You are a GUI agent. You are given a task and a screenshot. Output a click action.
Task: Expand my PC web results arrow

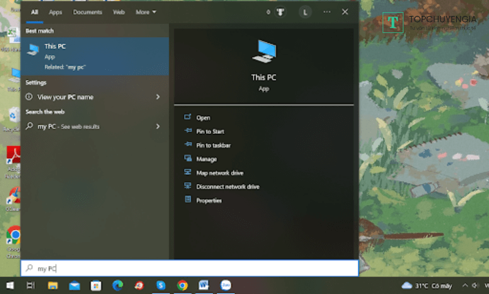[158, 127]
